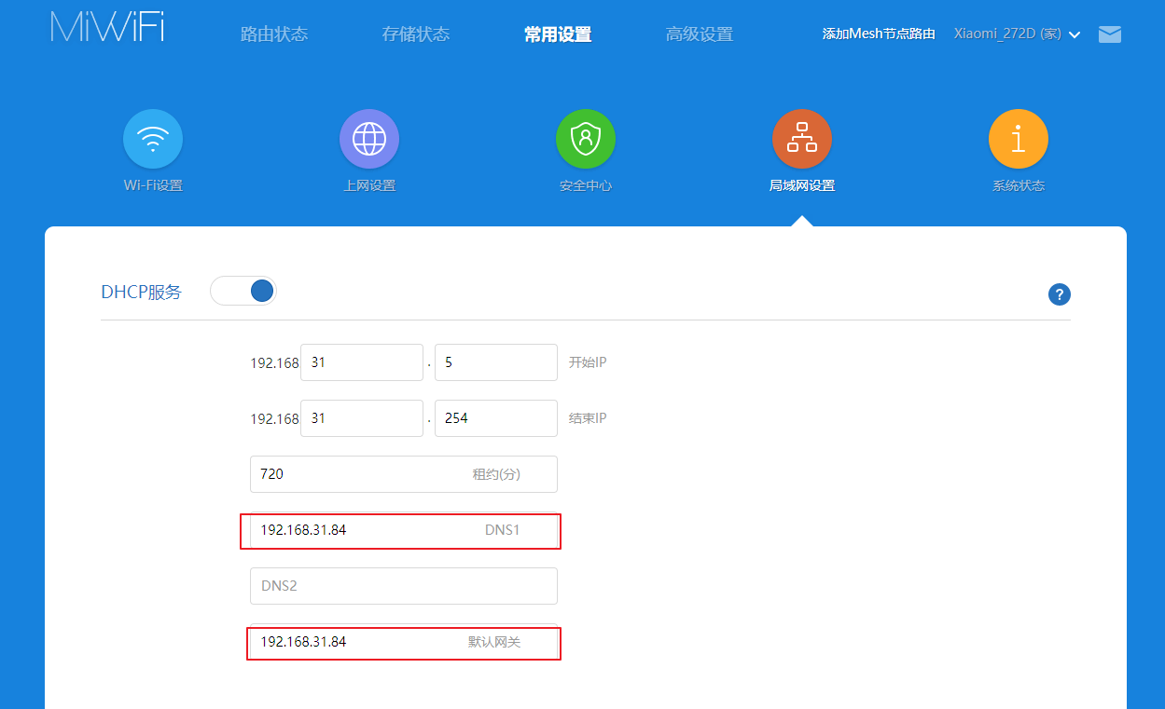Select the 局域网设置 network icon
The width and height of the screenshot is (1165, 709).
pos(802,140)
